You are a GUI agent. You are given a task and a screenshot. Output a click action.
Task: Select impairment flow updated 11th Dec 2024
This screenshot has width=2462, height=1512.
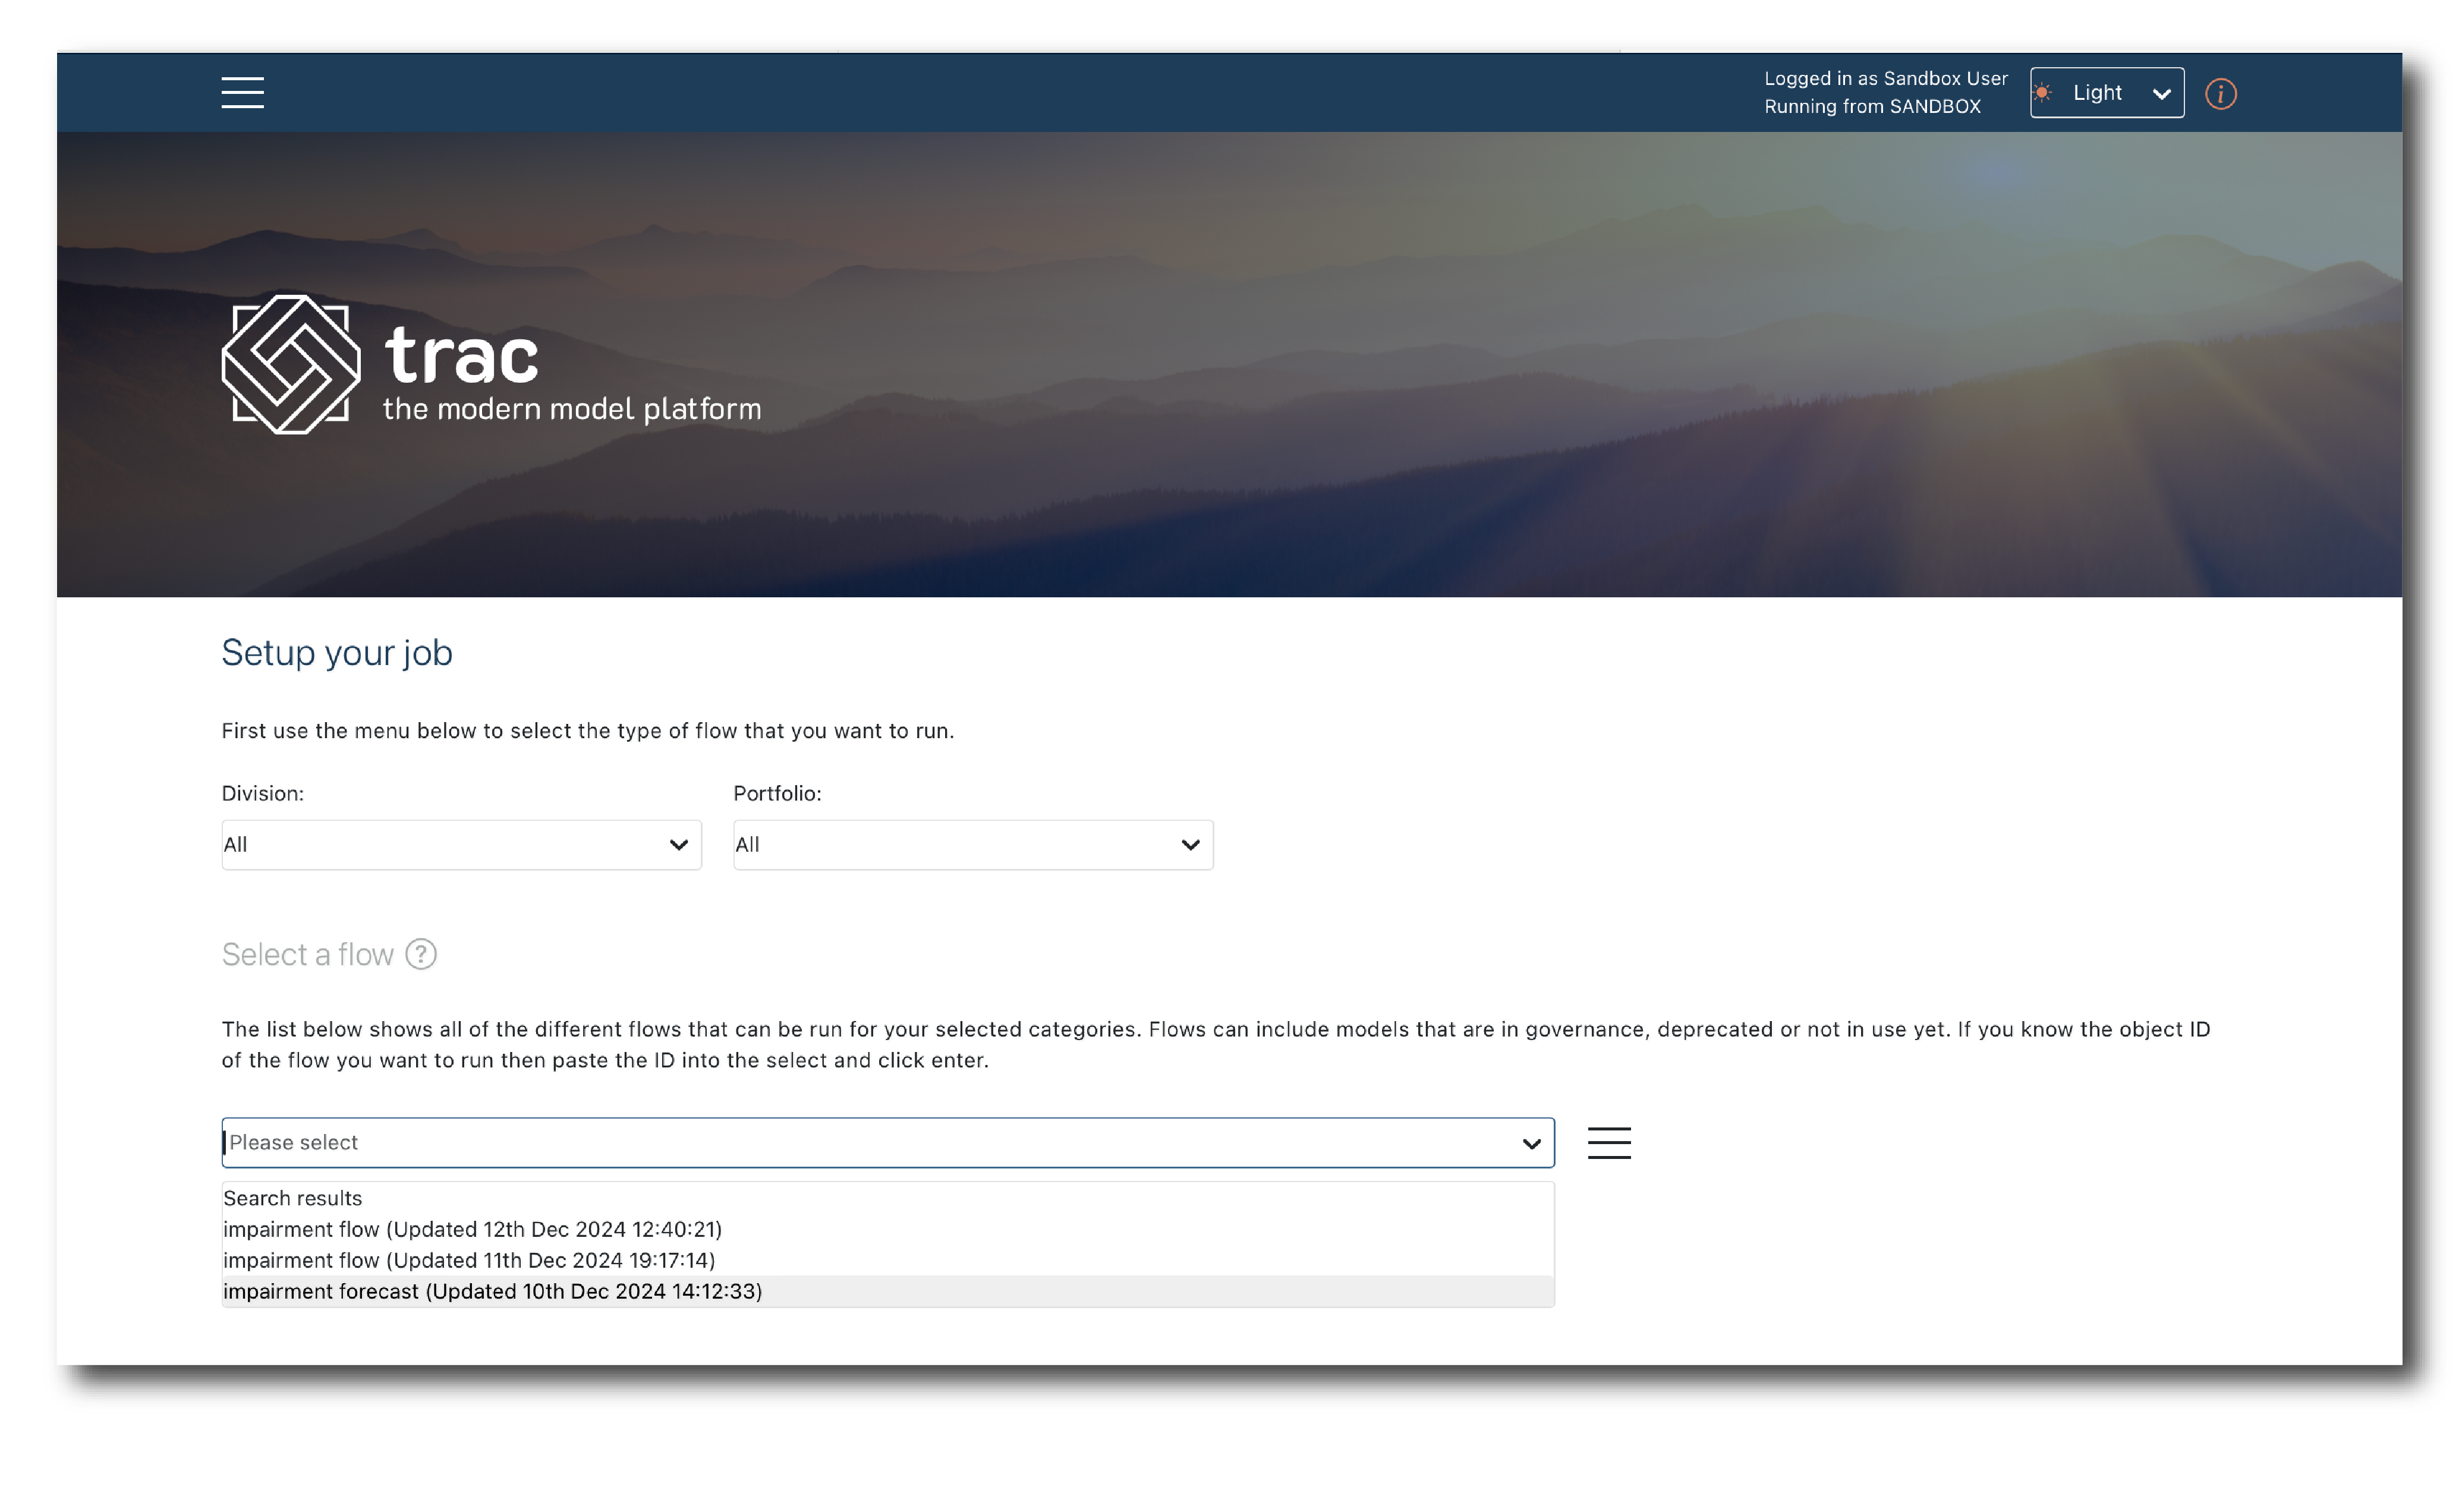tap(469, 1260)
